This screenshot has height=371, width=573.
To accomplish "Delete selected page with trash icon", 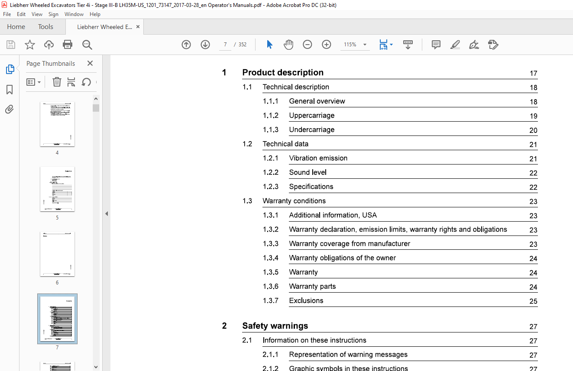I will pos(57,82).
